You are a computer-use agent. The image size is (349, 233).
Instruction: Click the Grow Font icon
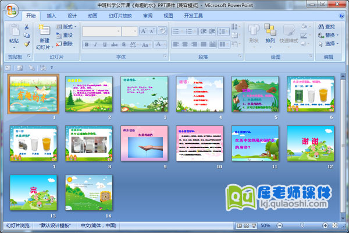[144, 31]
